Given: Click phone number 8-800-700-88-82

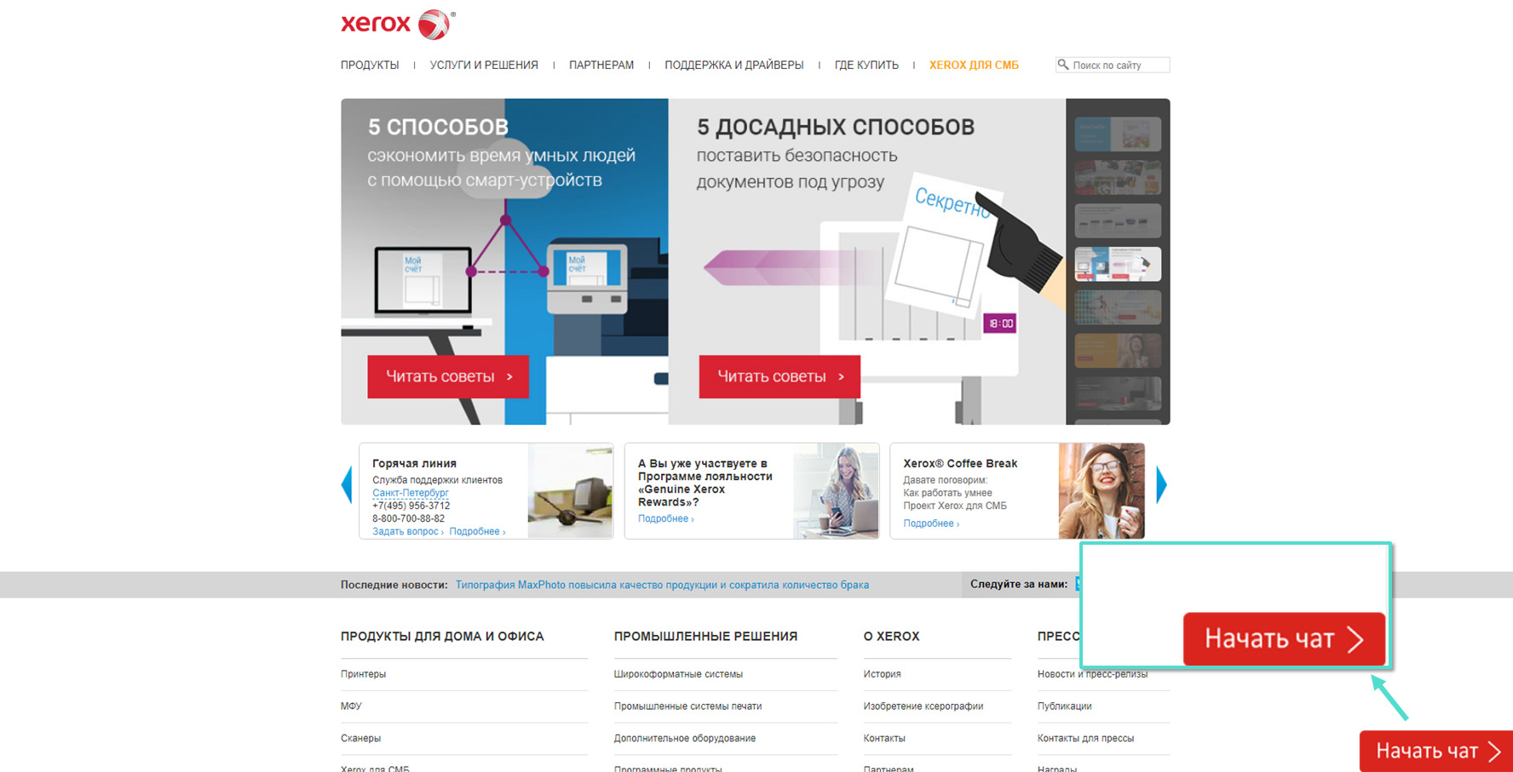Looking at the screenshot, I should [x=408, y=518].
